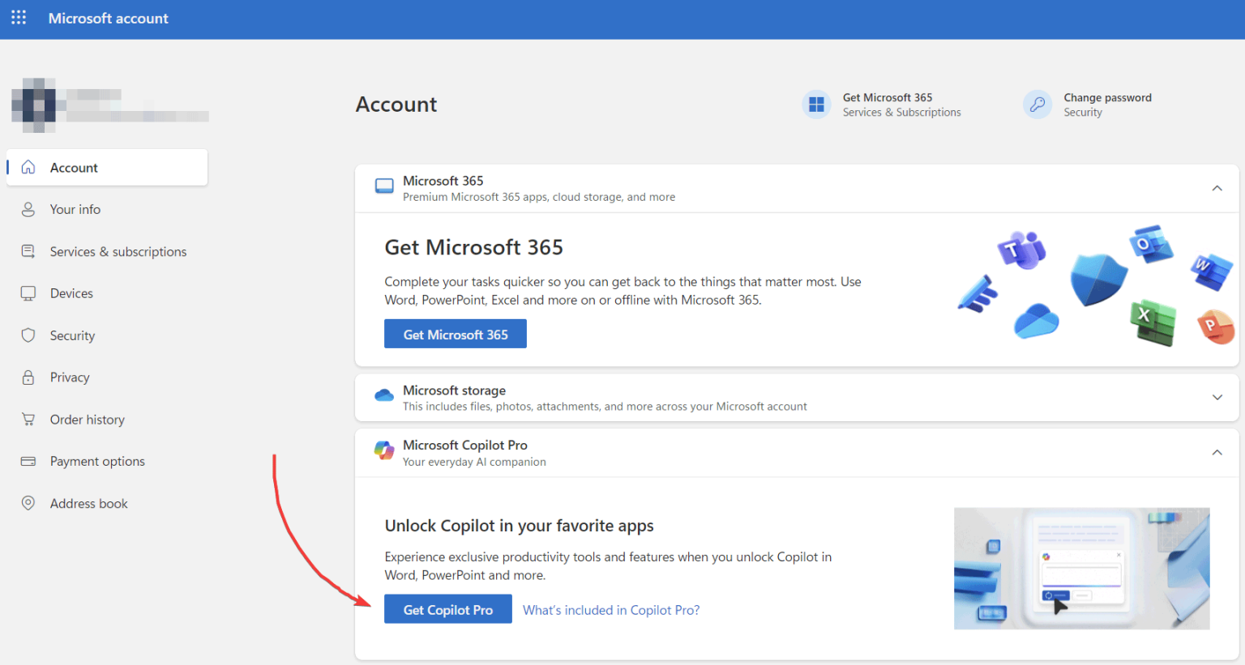Image resolution: width=1245 pixels, height=665 pixels.
Task: Open Your info in the sidebar
Action: coord(75,210)
